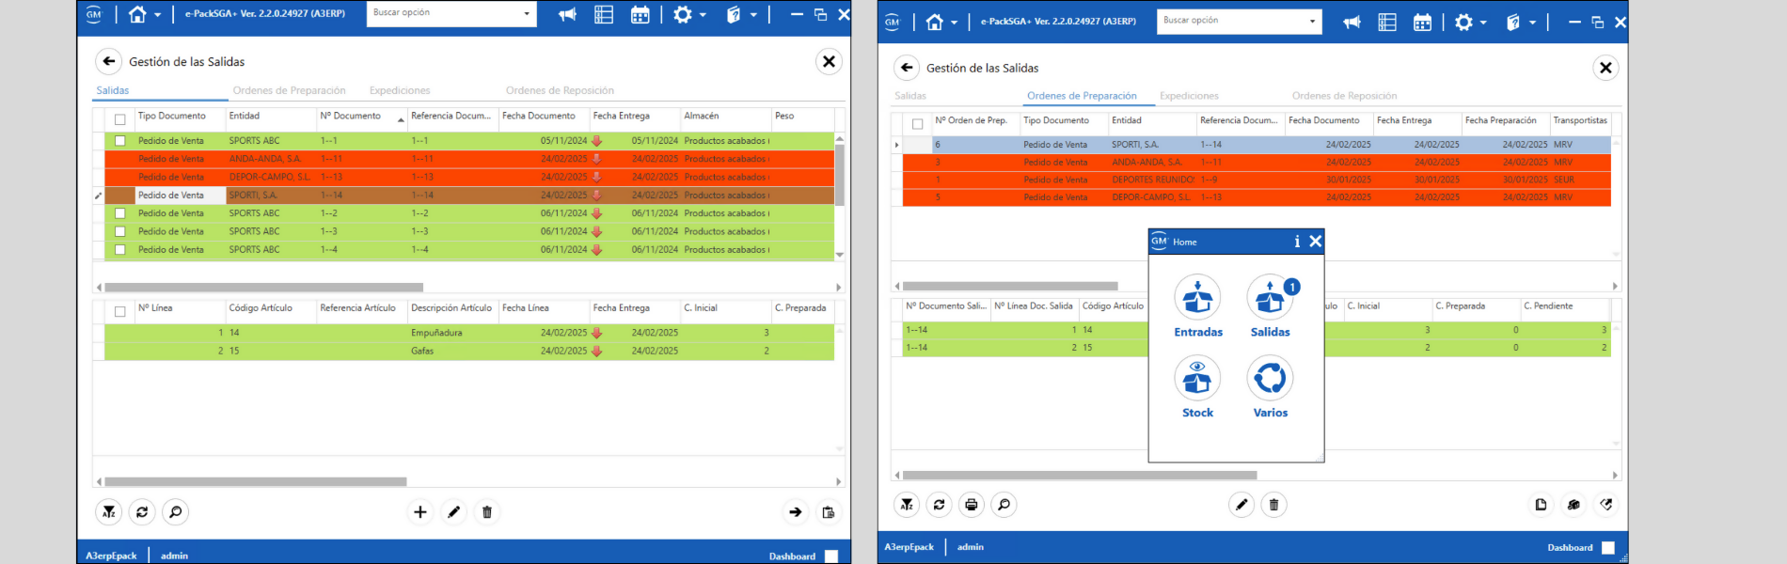Open the Buscar opción dropdown in right window

tap(1312, 21)
